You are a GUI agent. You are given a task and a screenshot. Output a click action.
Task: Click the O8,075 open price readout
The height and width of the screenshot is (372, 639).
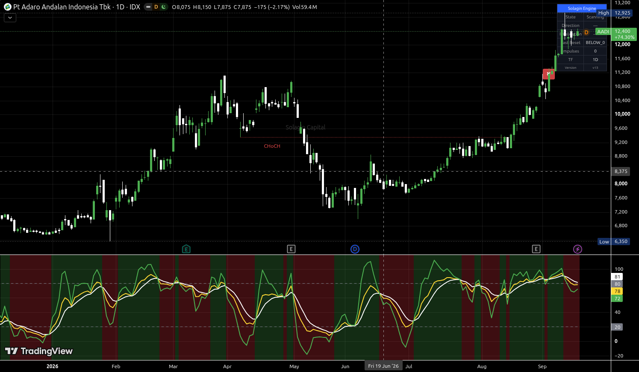[181, 7]
